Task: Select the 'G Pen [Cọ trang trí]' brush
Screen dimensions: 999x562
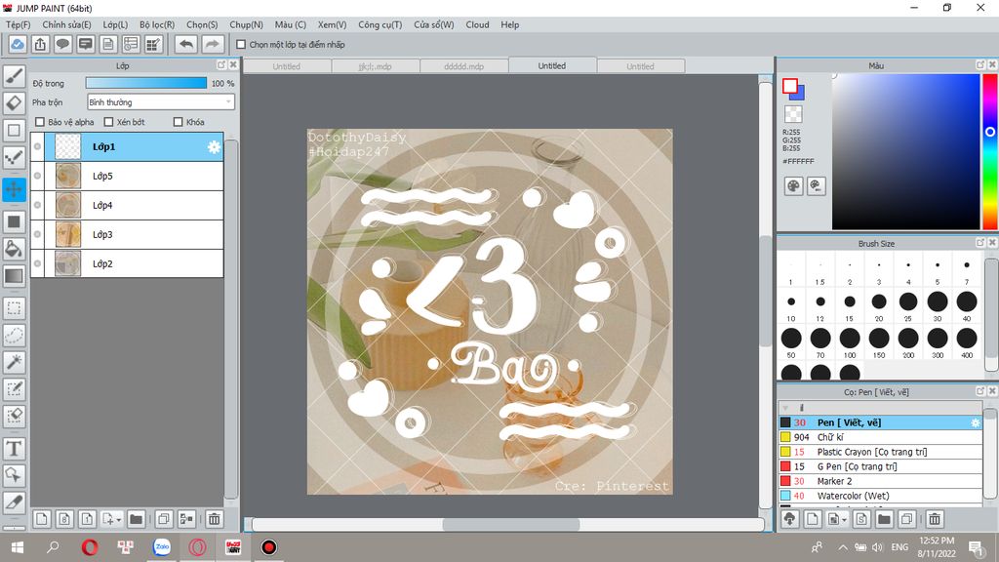Action: (880, 466)
